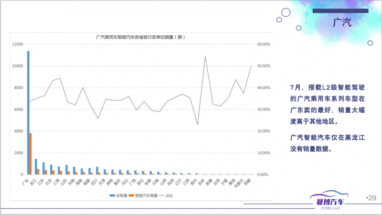Viewport: 382px width, 215px height.
Task: Click the 上海 axis label
Action: tap(56, 182)
